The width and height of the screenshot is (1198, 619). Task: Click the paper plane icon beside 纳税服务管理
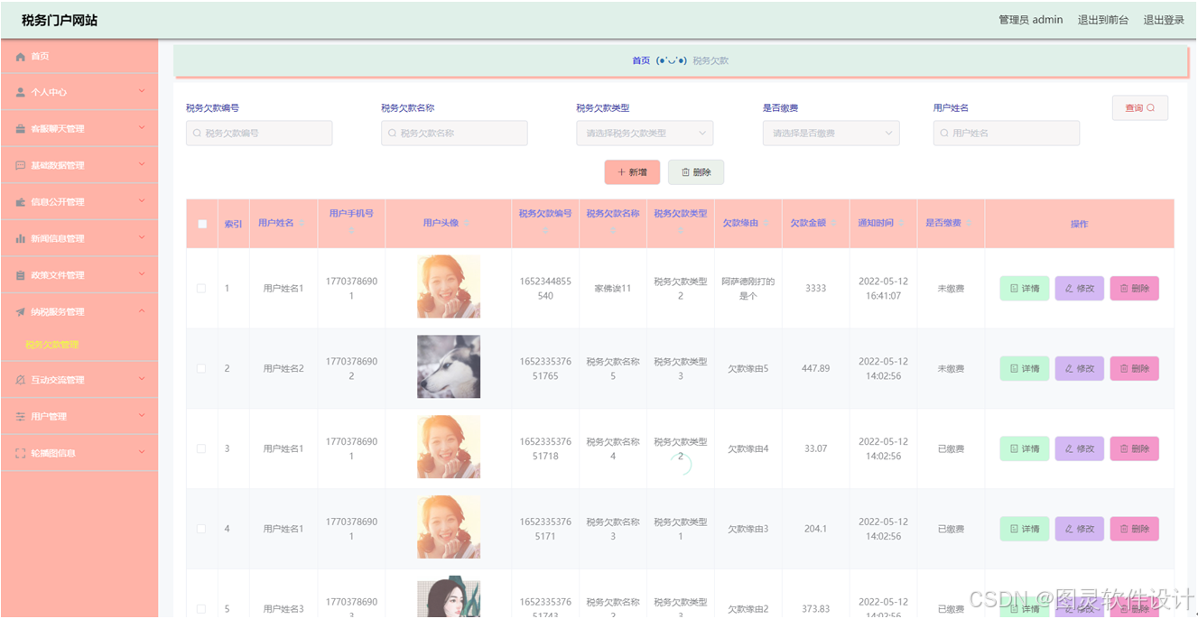(21, 312)
